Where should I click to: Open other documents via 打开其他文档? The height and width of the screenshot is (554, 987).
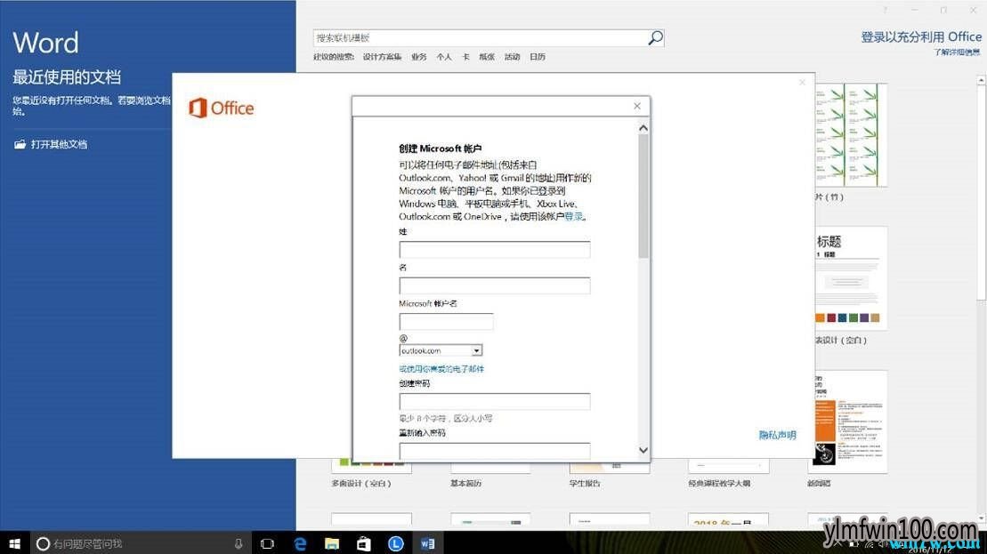[x=51, y=145]
